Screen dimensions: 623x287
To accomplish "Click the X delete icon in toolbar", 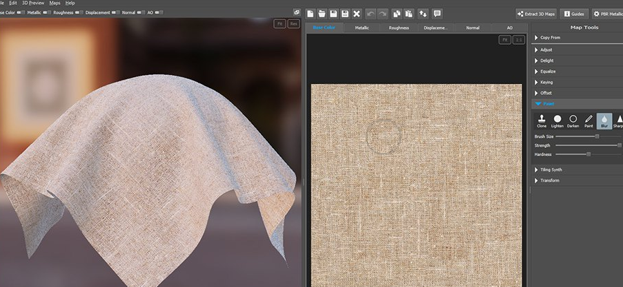I will click(x=357, y=13).
